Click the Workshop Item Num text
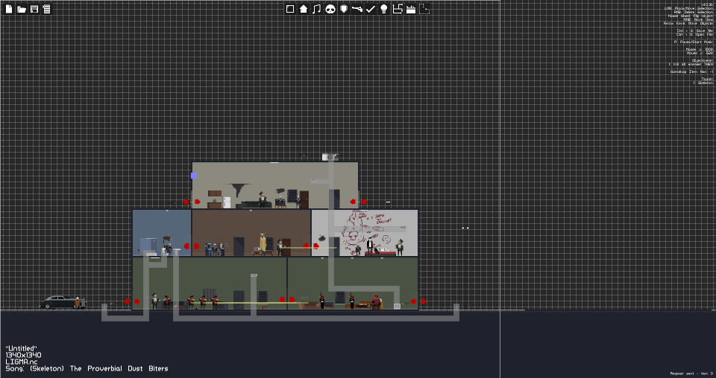 click(692, 71)
